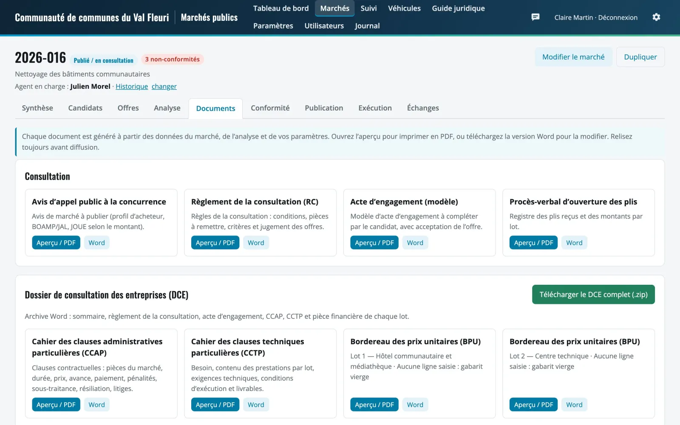Download Word for BPU Lot 2 Centre technique
The image size is (680, 425).
tap(574, 405)
